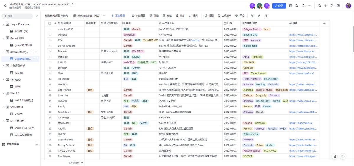The image size is (354, 166).
Task: Click 生成表单 generate form
Action: point(224,16)
